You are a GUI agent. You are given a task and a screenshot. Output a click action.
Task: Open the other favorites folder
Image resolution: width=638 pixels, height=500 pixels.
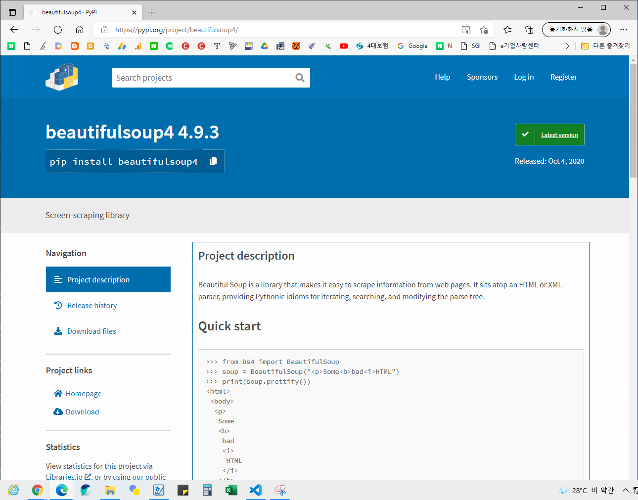(x=605, y=46)
